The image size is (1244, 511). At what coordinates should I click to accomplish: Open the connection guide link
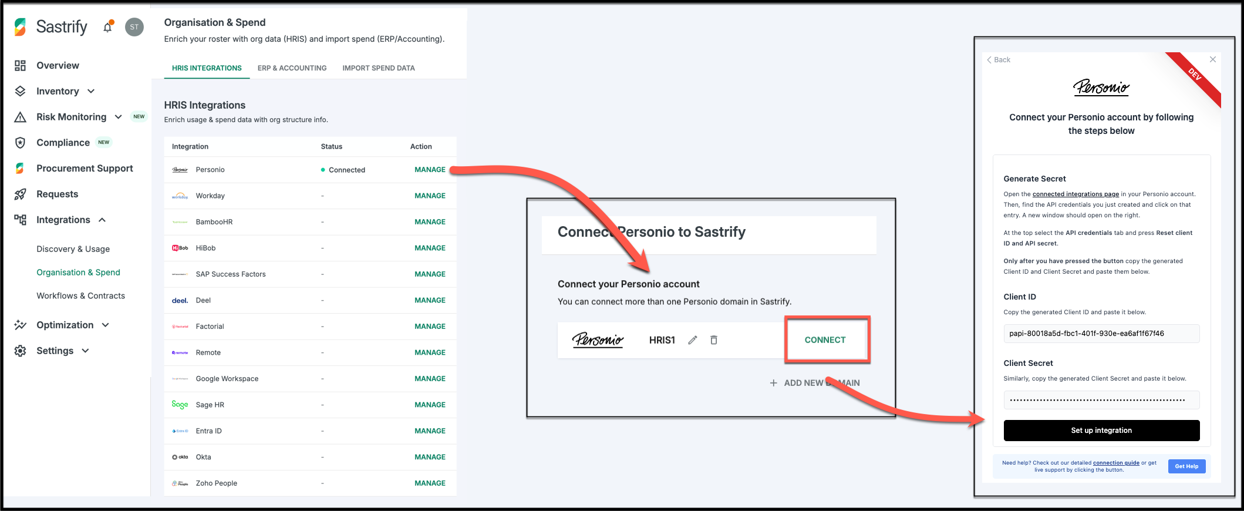[x=1116, y=463]
